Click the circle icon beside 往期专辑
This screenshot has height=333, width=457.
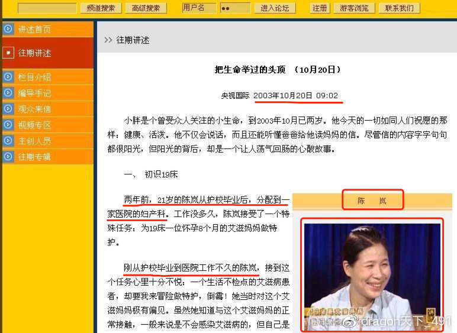8,157
